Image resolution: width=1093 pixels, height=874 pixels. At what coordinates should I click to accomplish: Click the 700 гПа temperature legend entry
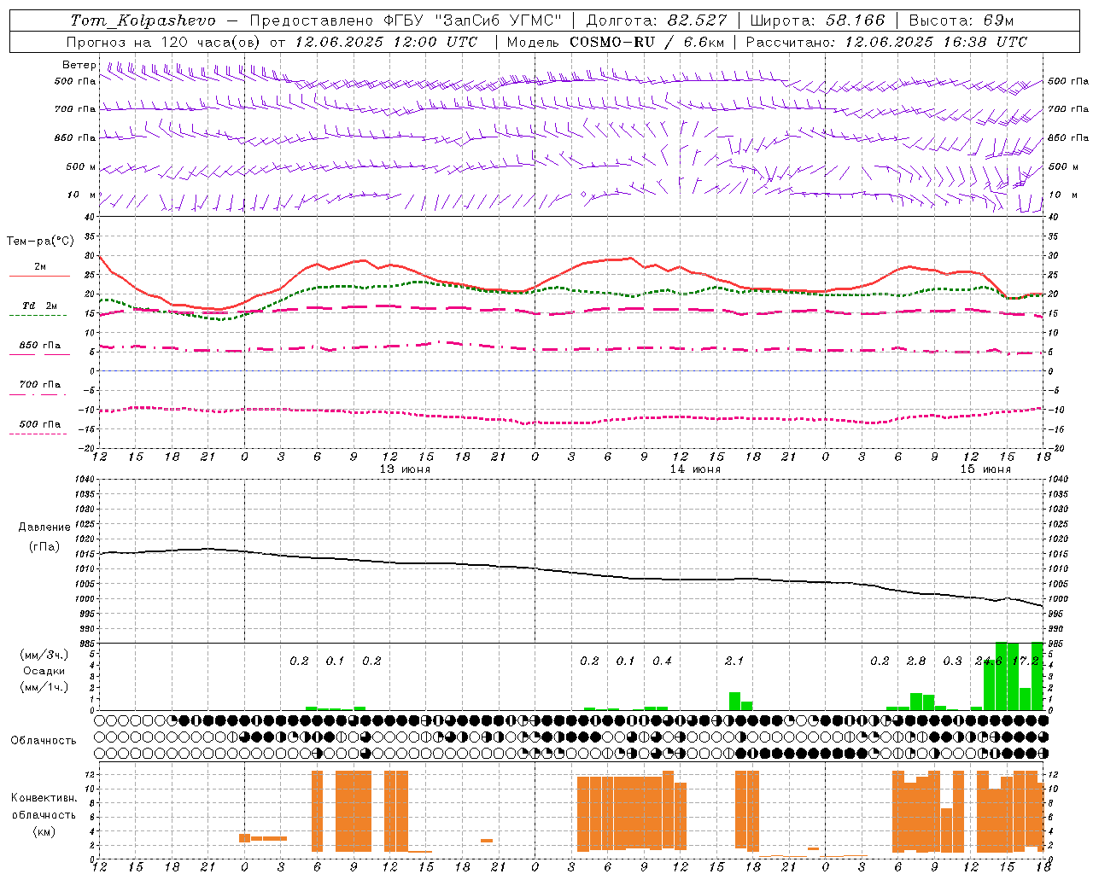click(x=40, y=385)
